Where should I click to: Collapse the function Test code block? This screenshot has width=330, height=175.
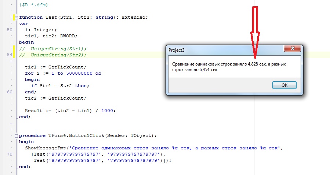point(16,18)
